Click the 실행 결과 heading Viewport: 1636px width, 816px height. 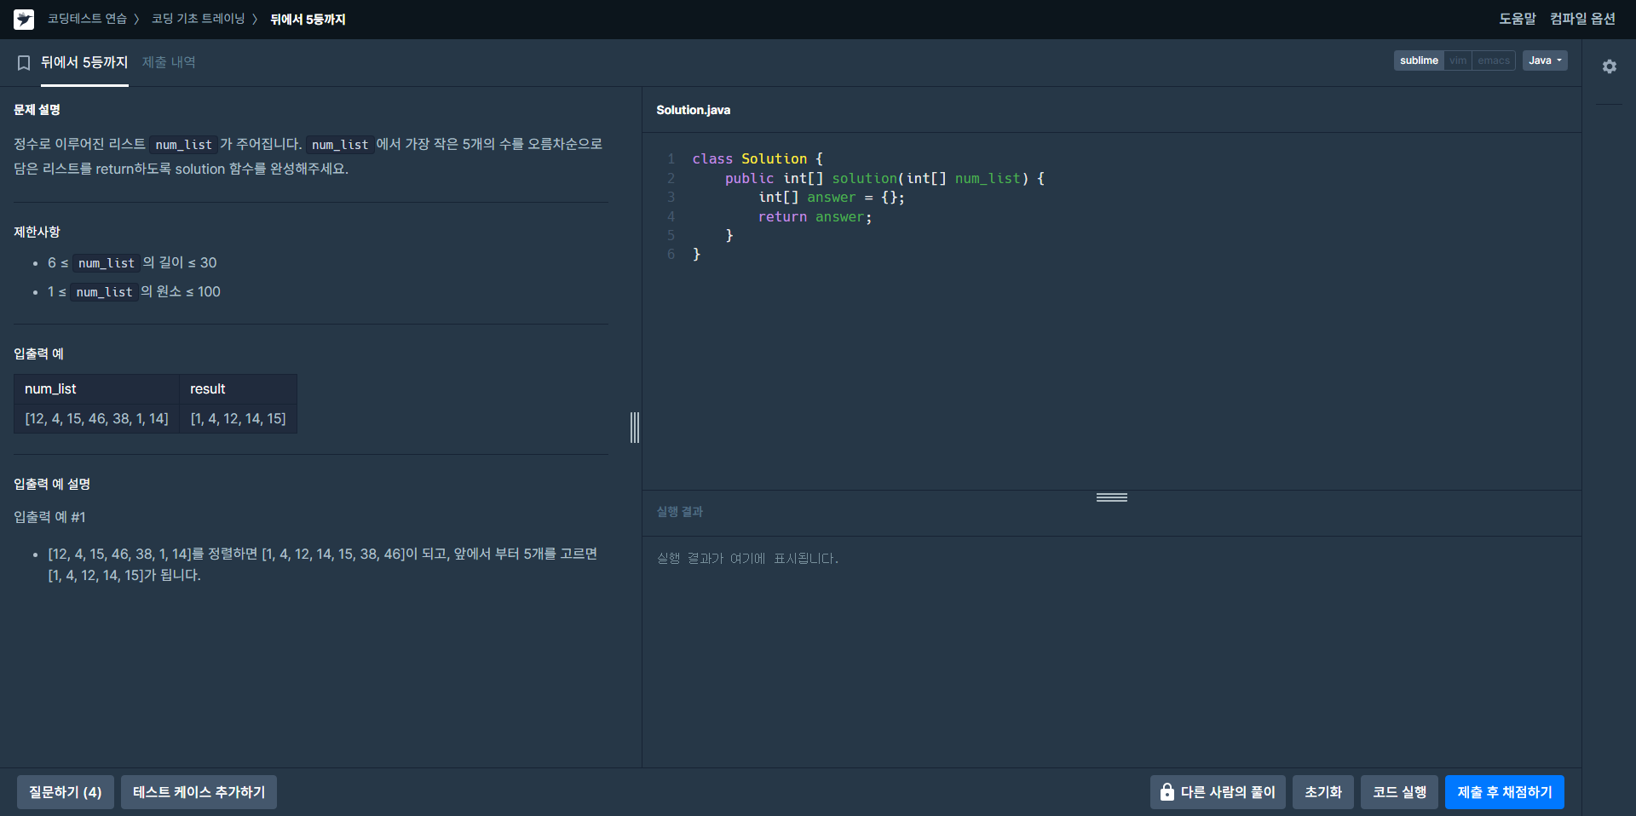(x=679, y=512)
